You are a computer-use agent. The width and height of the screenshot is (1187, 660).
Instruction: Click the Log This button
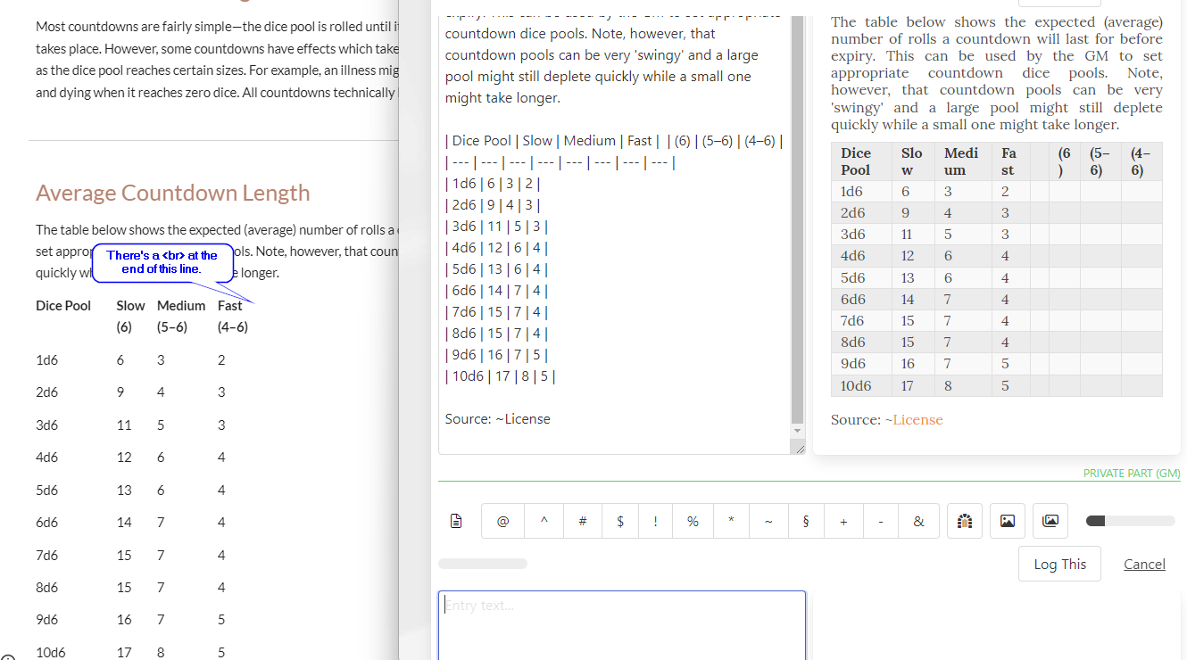coord(1059,564)
